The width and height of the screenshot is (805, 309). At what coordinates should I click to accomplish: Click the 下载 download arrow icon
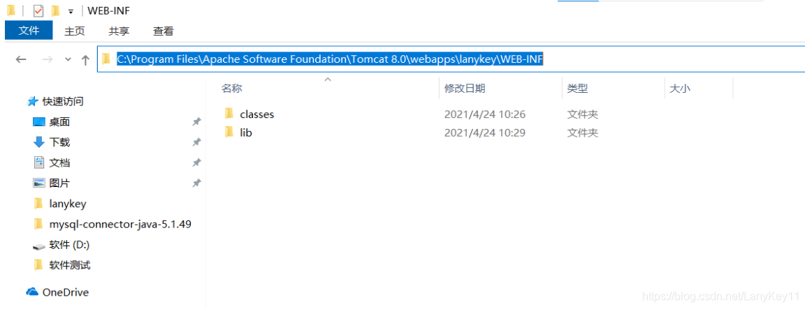[x=39, y=142]
